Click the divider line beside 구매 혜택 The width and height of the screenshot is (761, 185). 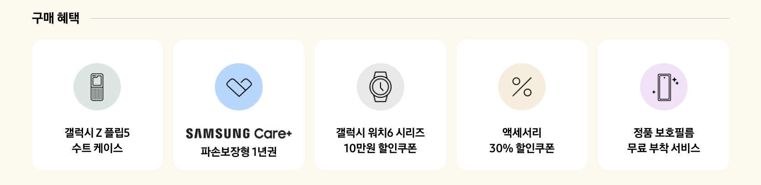tap(410, 19)
